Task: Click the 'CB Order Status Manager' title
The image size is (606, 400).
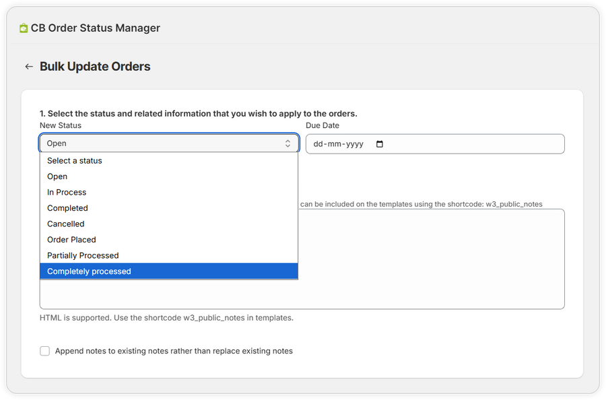Action: (96, 28)
